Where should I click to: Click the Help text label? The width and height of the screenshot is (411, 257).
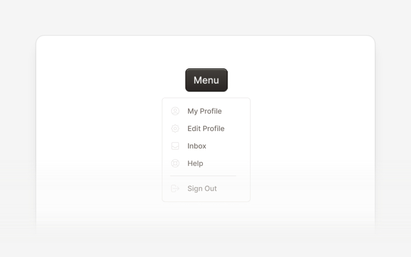(195, 163)
